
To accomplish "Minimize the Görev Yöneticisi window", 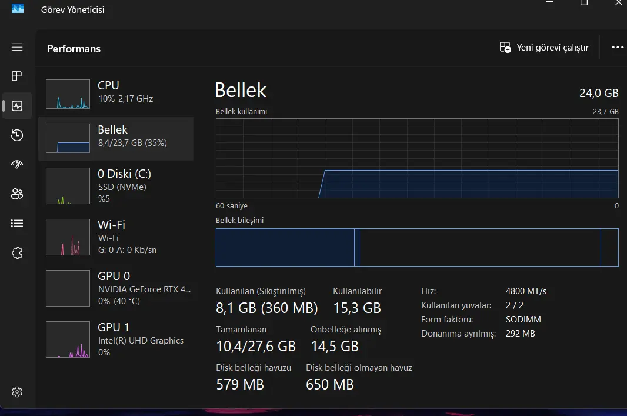I will [550, 2].
